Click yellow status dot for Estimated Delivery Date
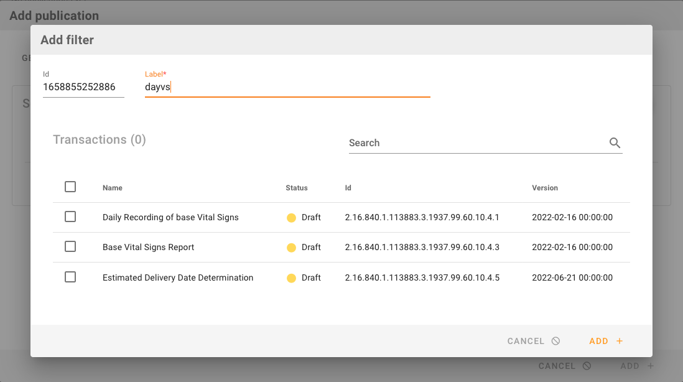Screen dimensions: 683x382 [291, 278]
